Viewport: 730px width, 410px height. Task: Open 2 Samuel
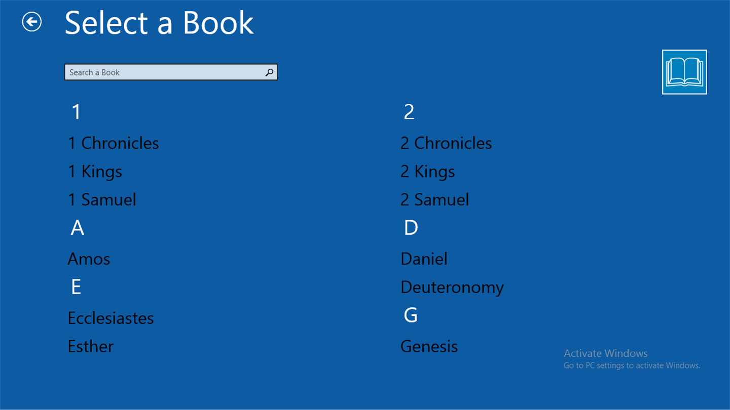(434, 199)
